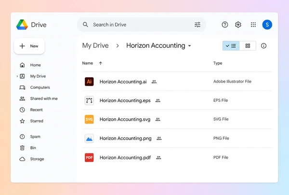Click the orange SVG file icon
289x195 pixels.
89,119
